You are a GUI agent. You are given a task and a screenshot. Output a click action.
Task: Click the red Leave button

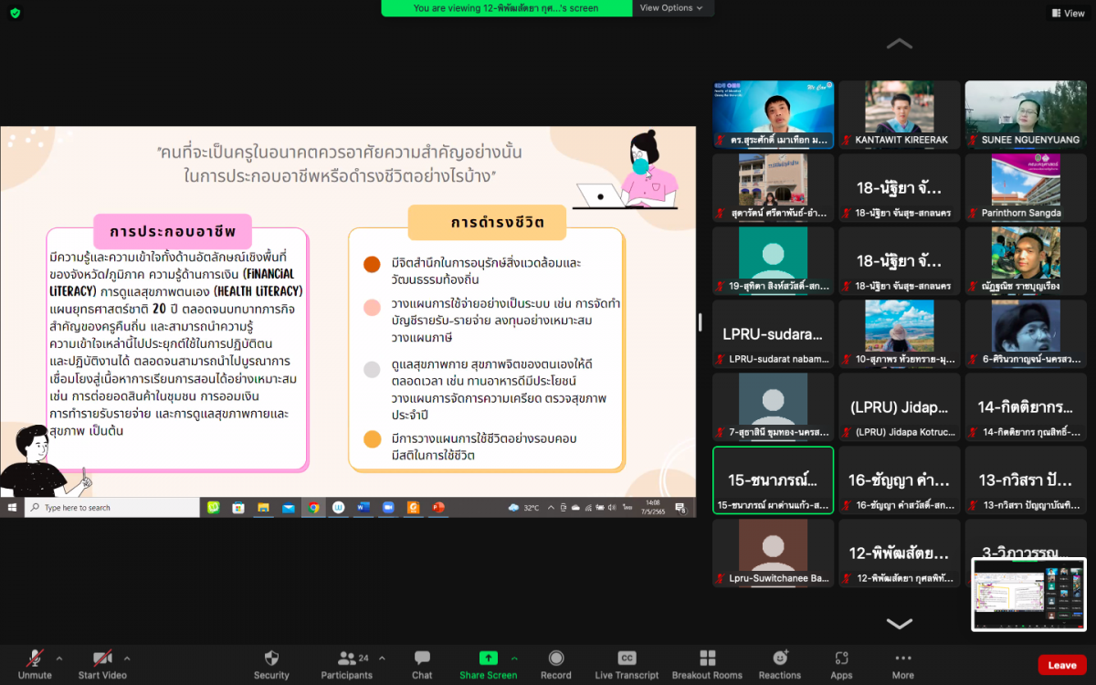(x=1061, y=665)
